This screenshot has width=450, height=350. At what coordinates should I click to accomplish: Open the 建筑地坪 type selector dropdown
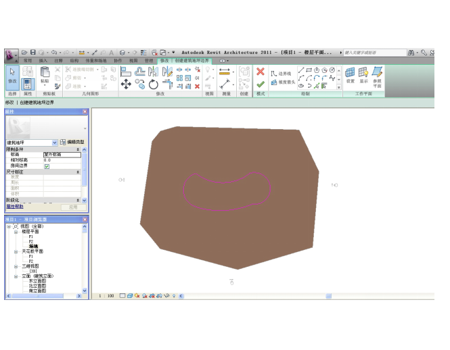pos(55,143)
